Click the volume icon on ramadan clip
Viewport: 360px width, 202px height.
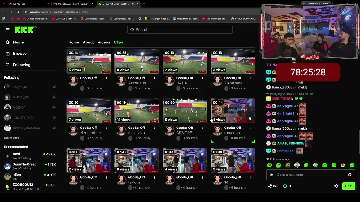pyautogui.click(x=250, y=118)
